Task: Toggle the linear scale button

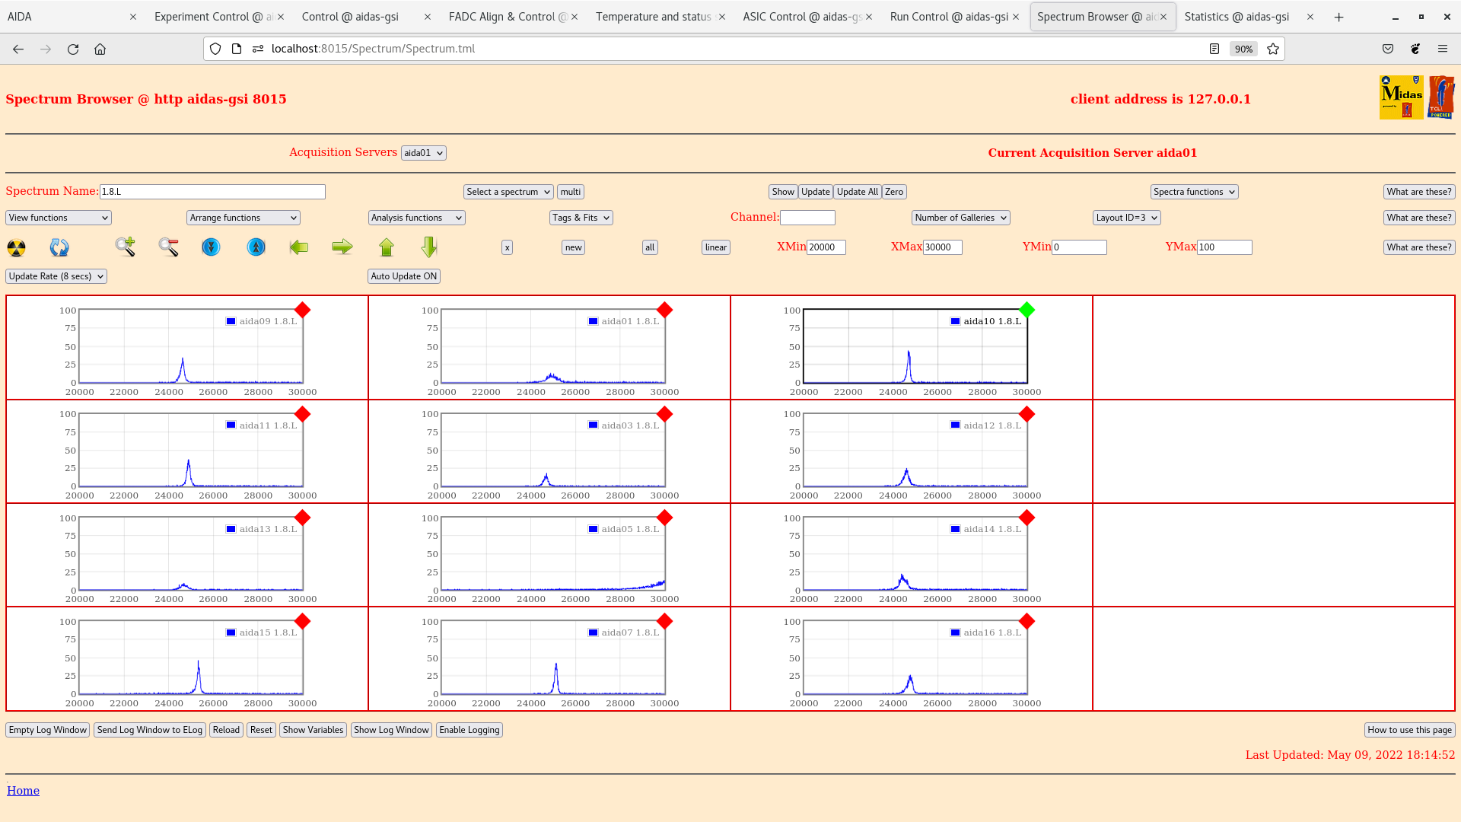Action: [x=715, y=247]
